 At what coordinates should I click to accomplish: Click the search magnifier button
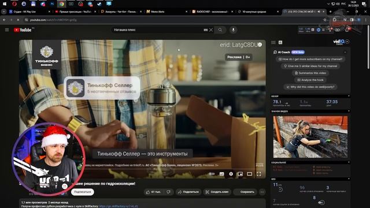click(x=220, y=29)
